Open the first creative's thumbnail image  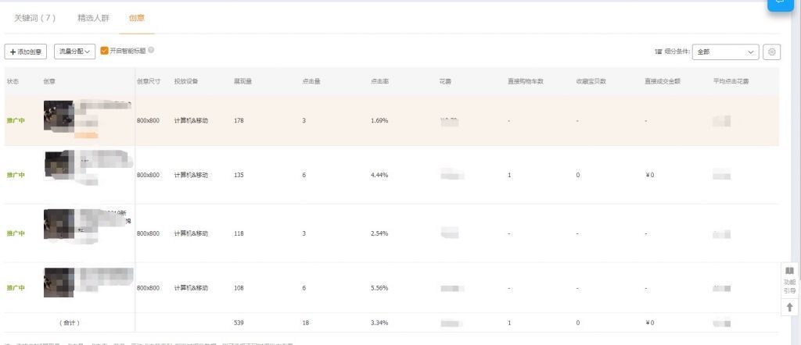click(59, 116)
